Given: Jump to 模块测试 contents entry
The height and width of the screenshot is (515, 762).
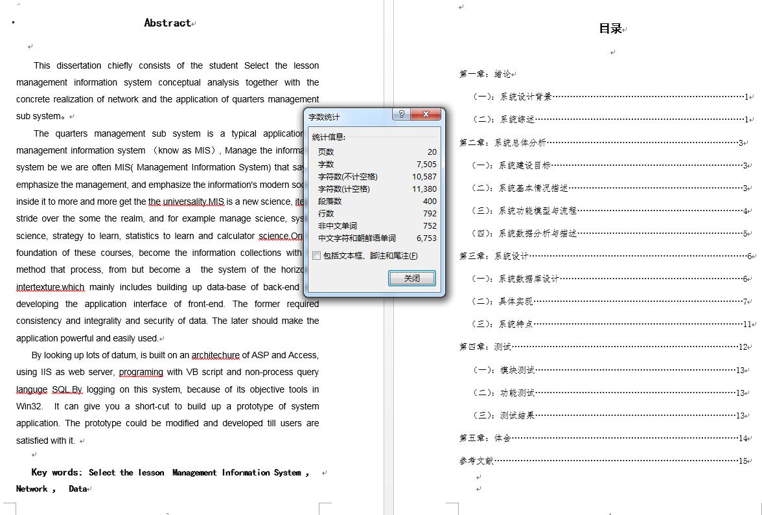Looking at the screenshot, I should (610, 371).
